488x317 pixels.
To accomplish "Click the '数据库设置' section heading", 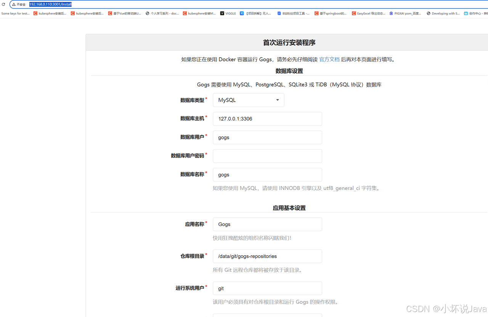I will coord(289,71).
